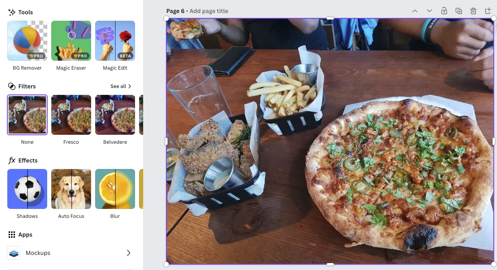Image resolution: width=497 pixels, height=270 pixels.
Task: Expand filters list via See all
Action: coord(121,86)
